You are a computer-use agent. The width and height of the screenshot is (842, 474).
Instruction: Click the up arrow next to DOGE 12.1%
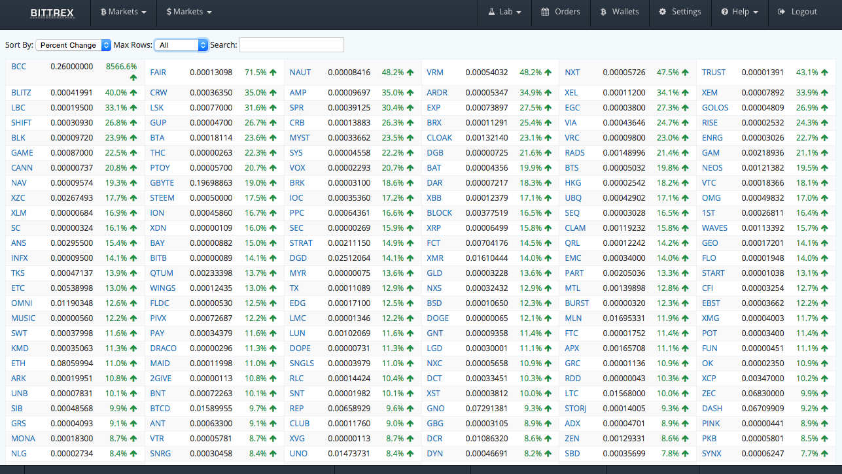coord(548,318)
